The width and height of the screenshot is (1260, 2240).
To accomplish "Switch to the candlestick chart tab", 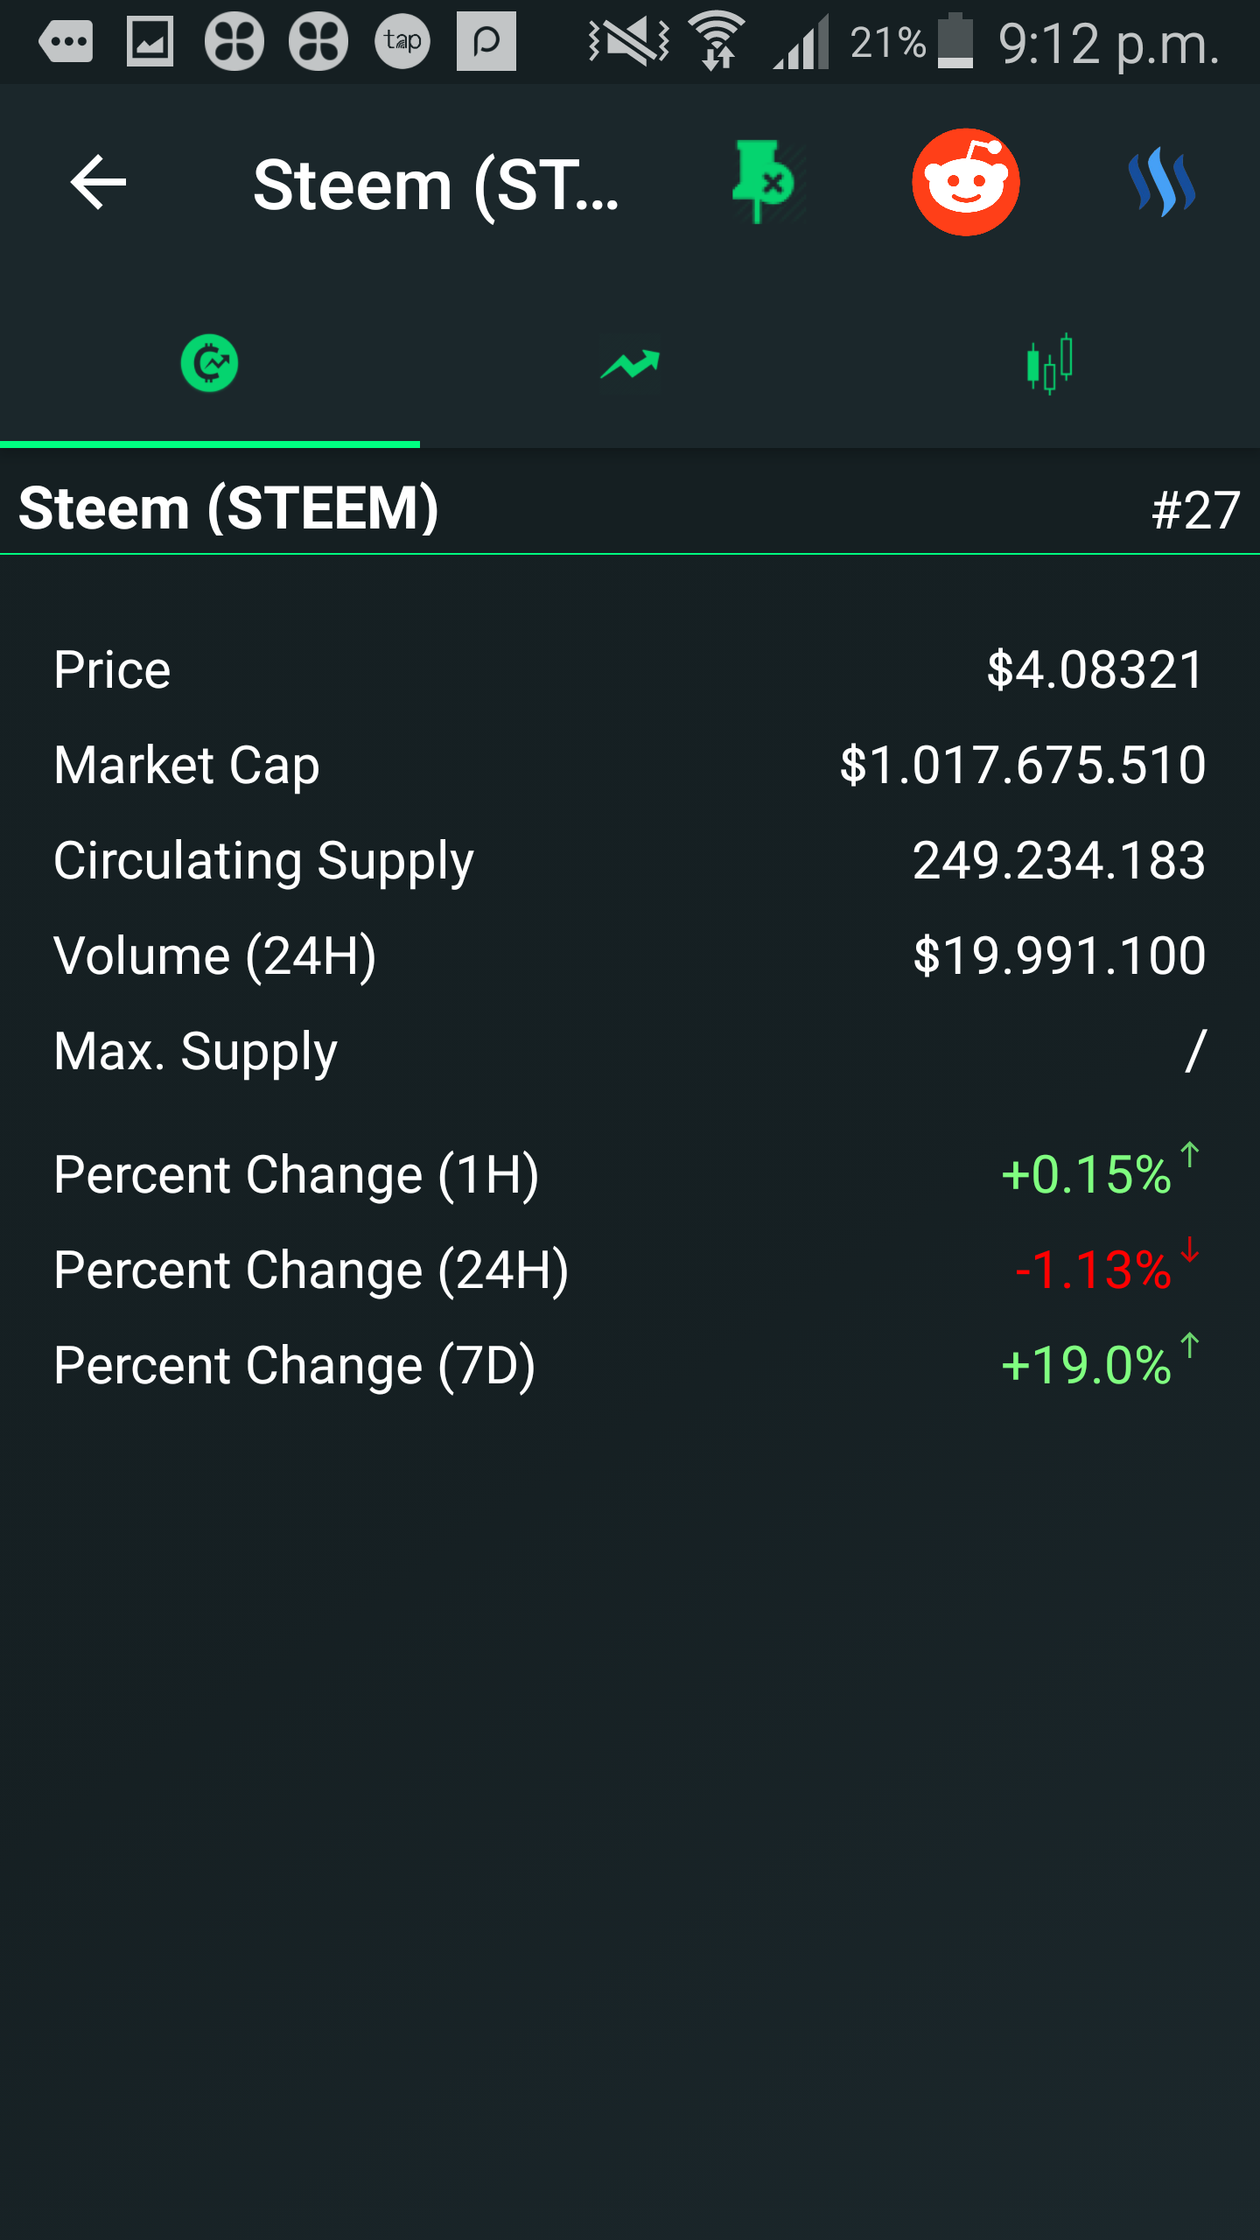I will [1049, 363].
